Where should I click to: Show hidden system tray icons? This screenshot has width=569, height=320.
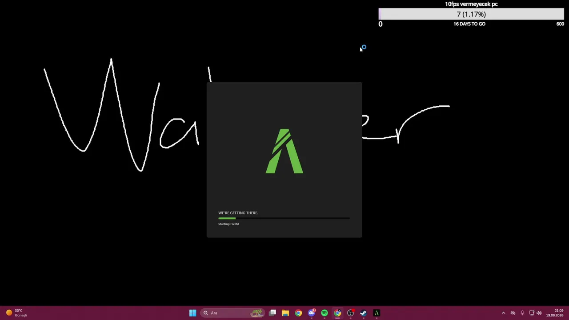click(503, 313)
